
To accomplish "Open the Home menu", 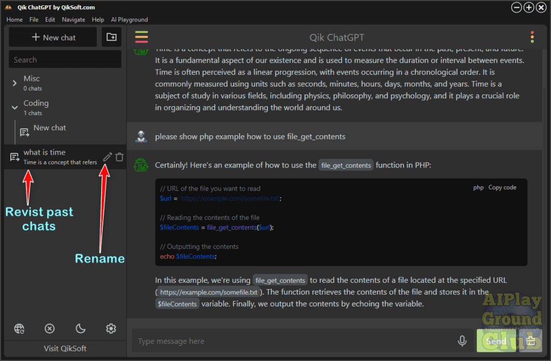I will pyautogui.click(x=15, y=20).
